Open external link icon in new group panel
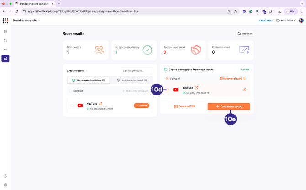 point(196,88)
